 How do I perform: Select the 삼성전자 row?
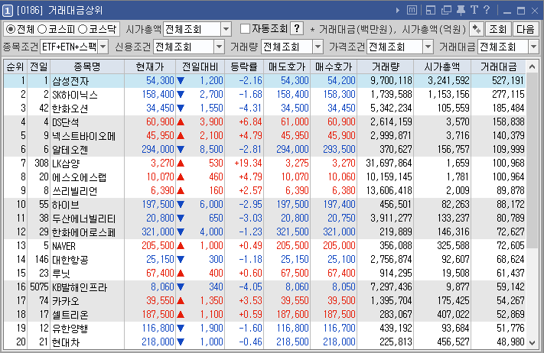click(x=265, y=81)
